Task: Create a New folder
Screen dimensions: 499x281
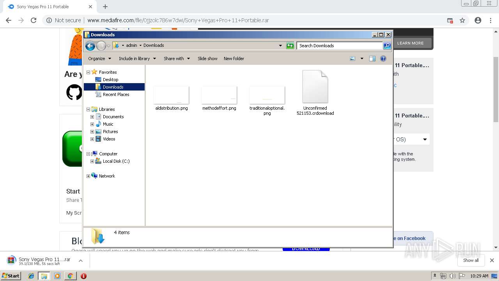Action: point(234,59)
